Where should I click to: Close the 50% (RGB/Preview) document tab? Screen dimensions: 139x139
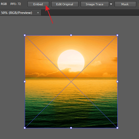[38, 12]
